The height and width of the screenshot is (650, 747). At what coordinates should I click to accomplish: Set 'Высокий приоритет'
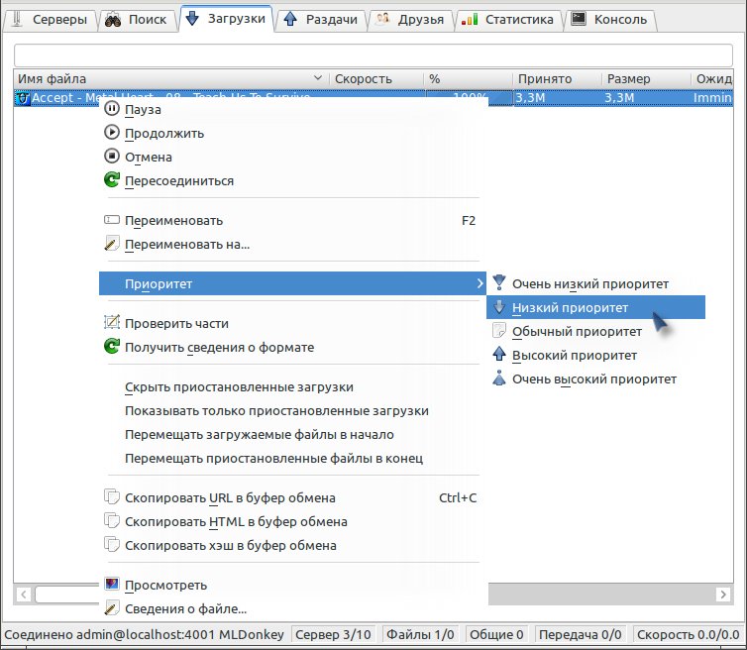click(x=596, y=355)
